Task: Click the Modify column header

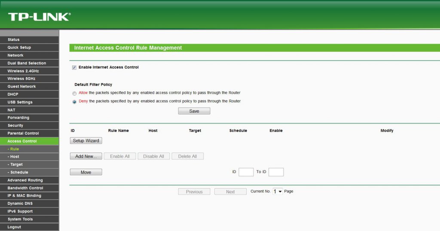Action: 387,130
